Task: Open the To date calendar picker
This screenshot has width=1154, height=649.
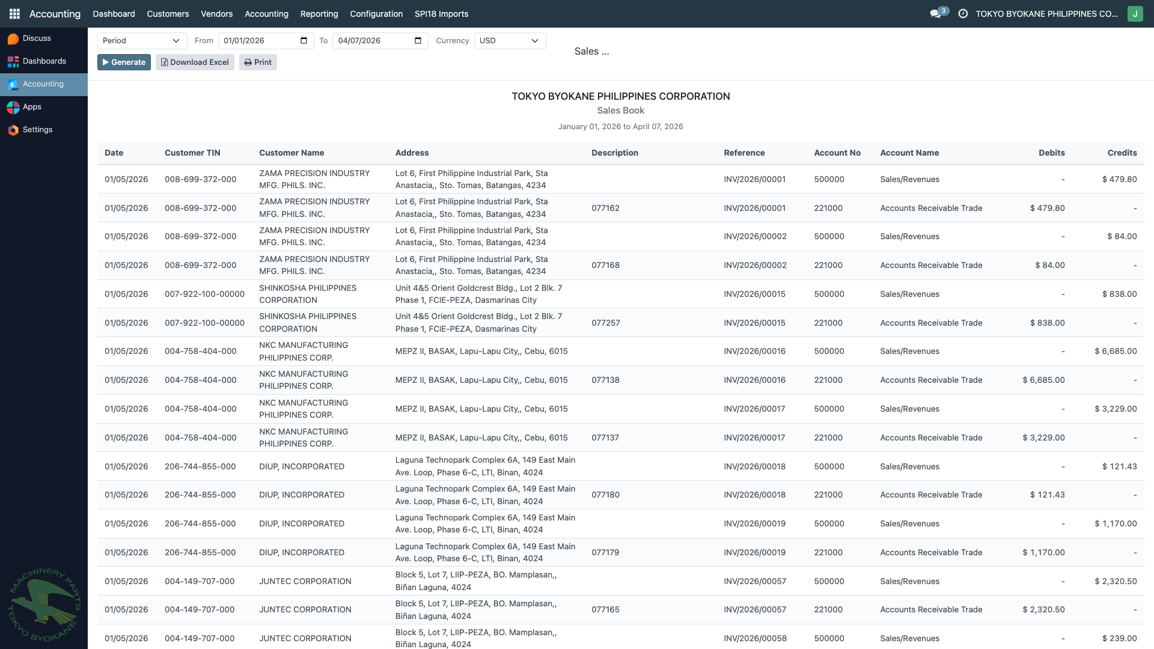Action: [418, 41]
